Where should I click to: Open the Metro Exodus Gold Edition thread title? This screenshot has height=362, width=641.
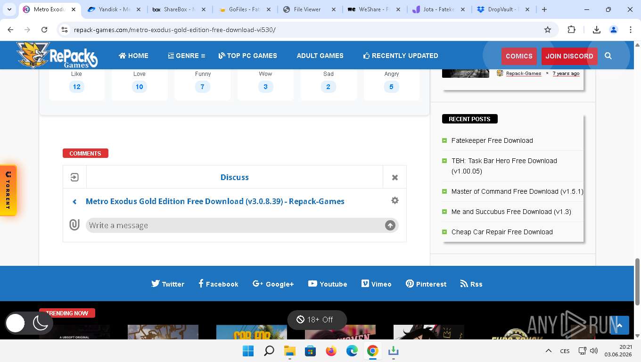click(215, 201)
